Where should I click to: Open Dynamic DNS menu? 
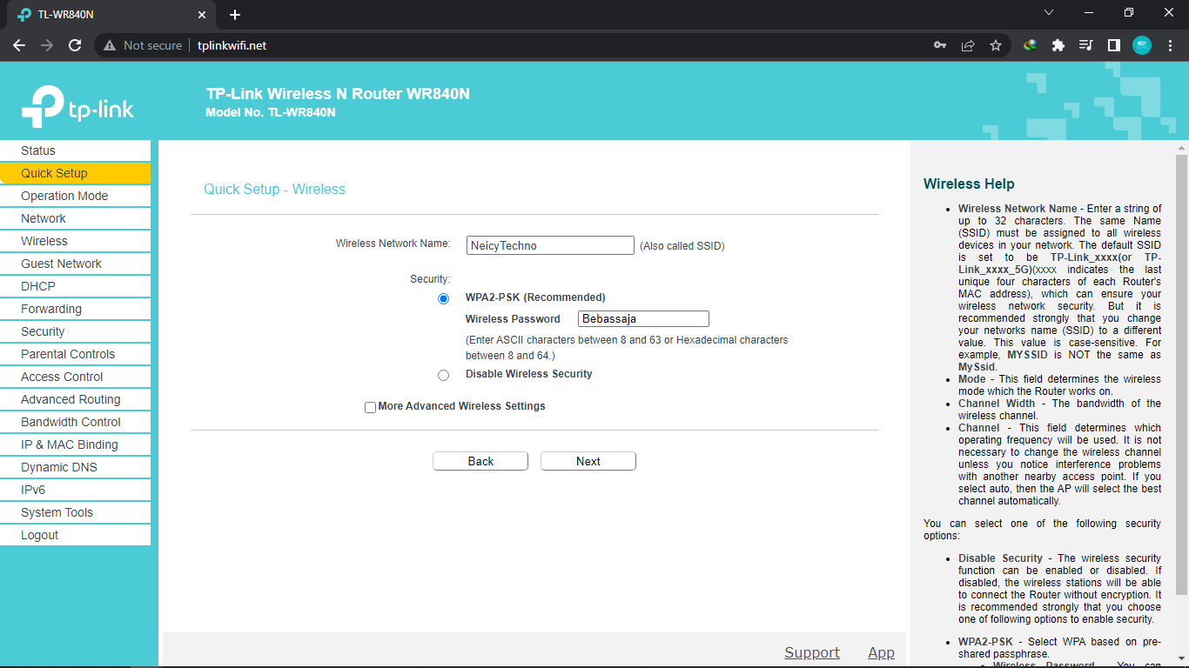[x=75, y=467]
